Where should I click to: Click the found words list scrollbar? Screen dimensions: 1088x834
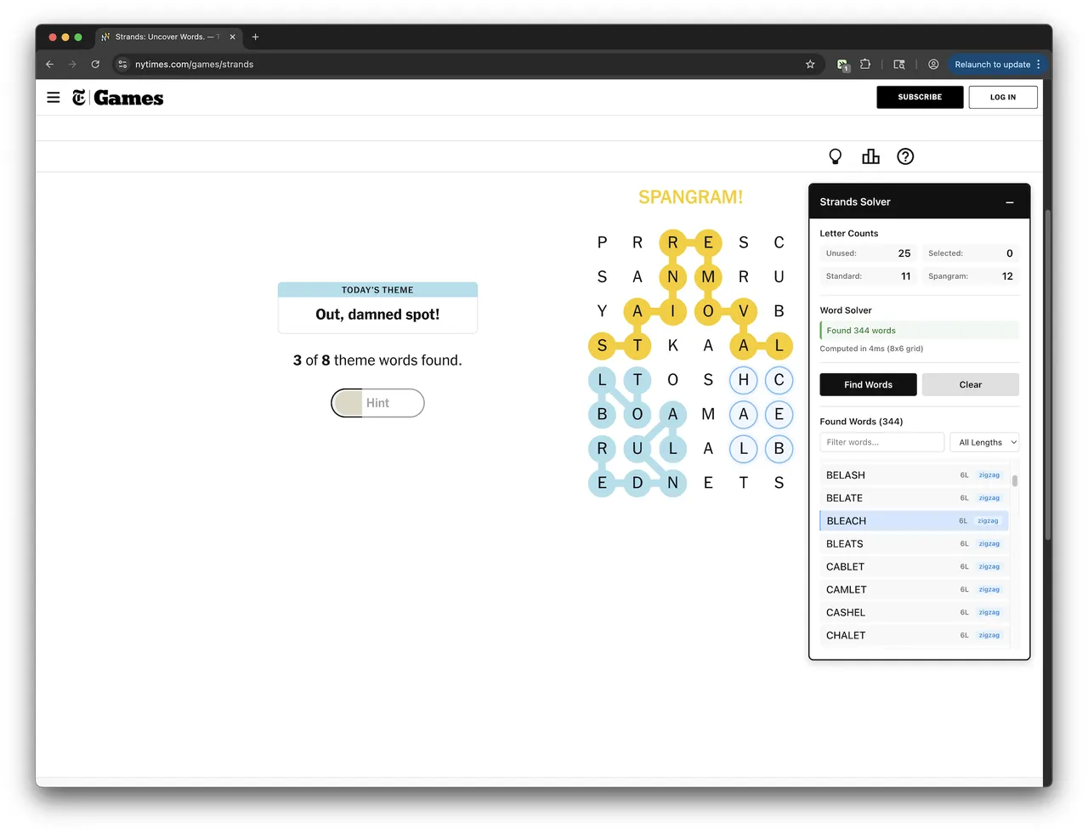click(1015, 480)
